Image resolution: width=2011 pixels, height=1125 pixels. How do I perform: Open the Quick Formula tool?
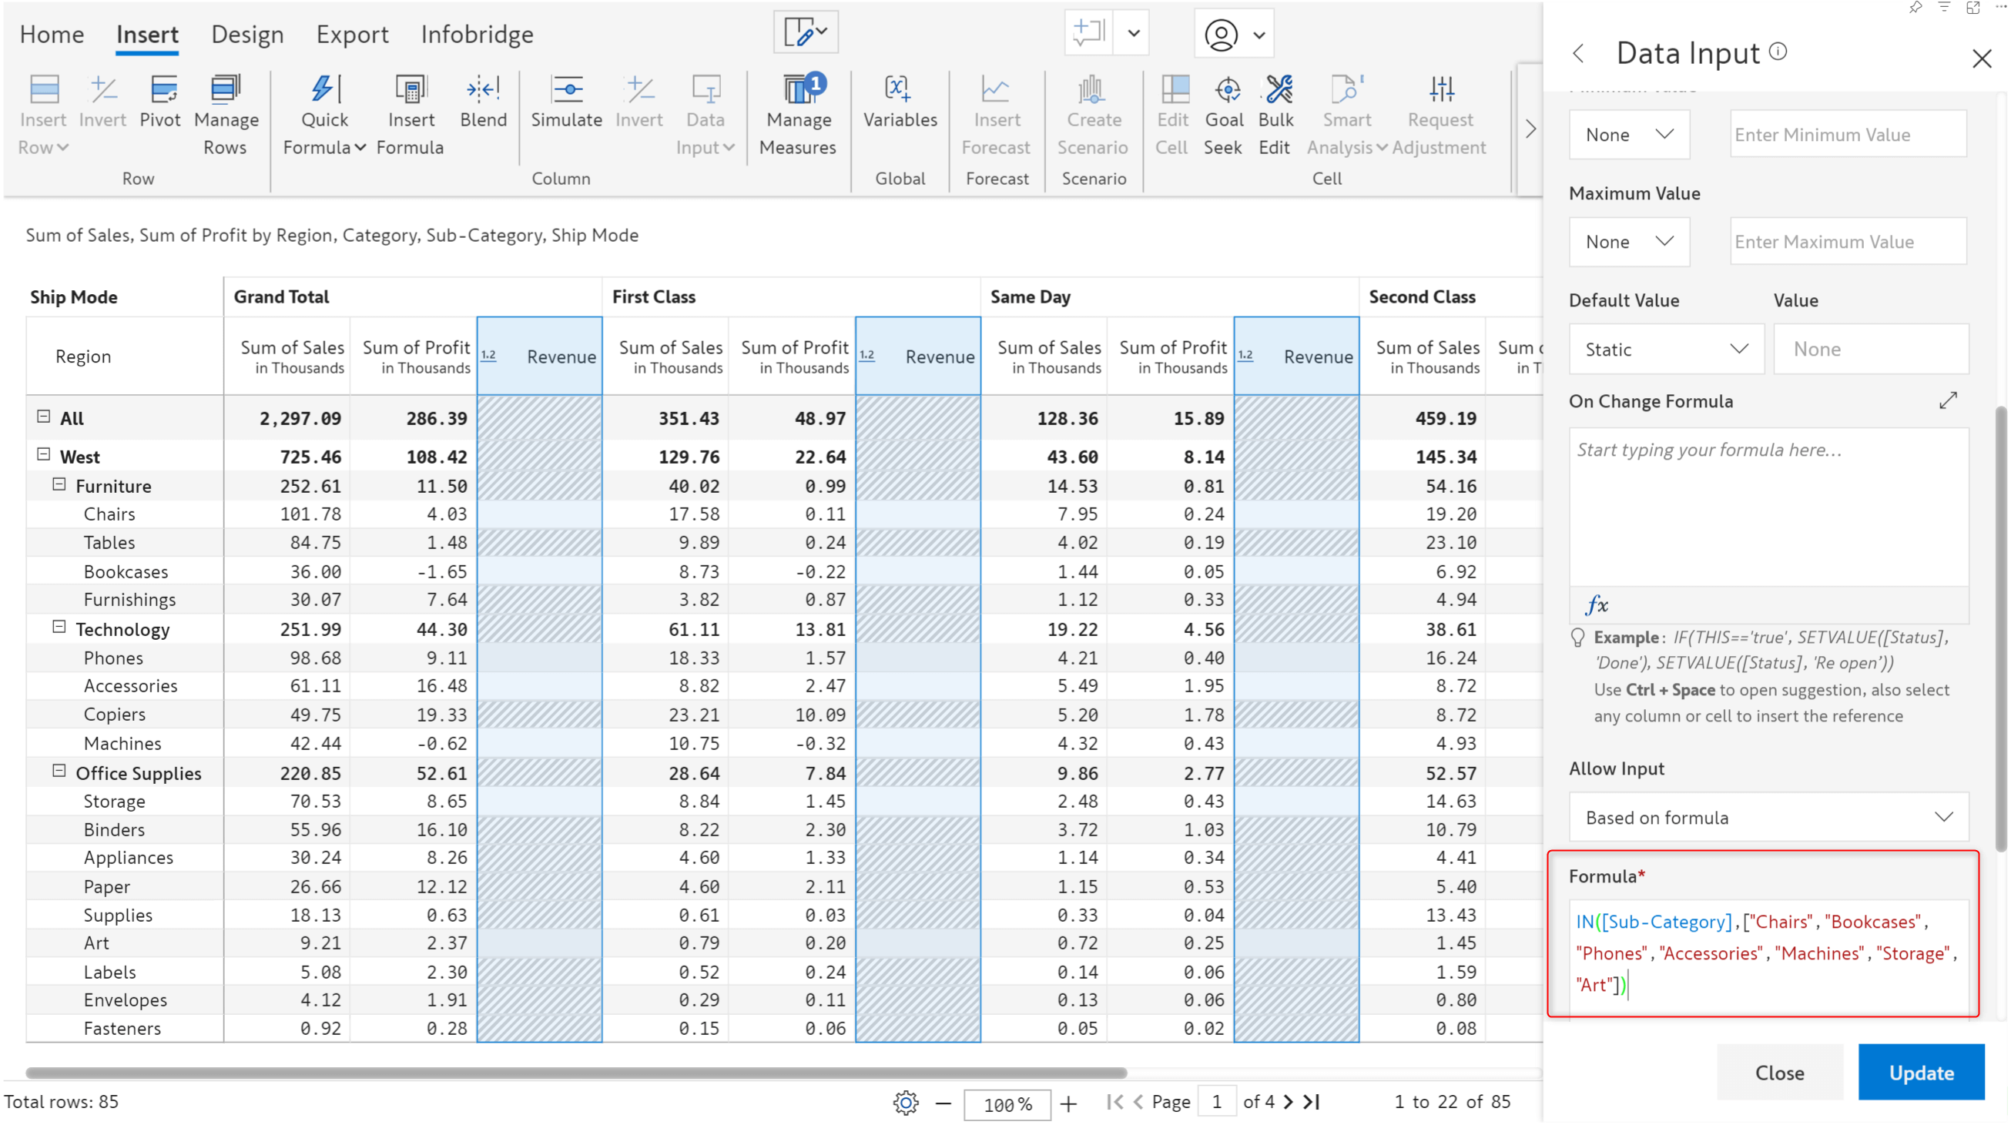coord(324,115)
